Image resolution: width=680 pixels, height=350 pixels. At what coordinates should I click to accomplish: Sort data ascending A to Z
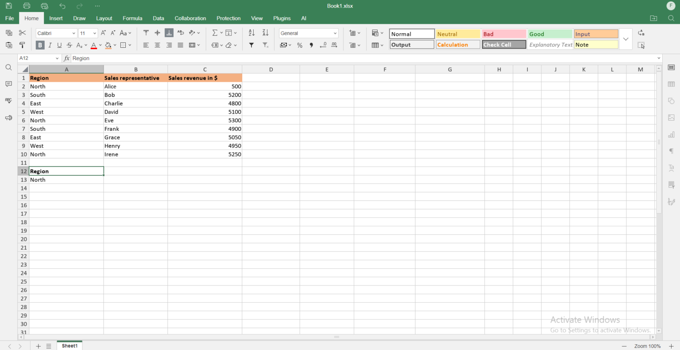click(x=251, y=32)
